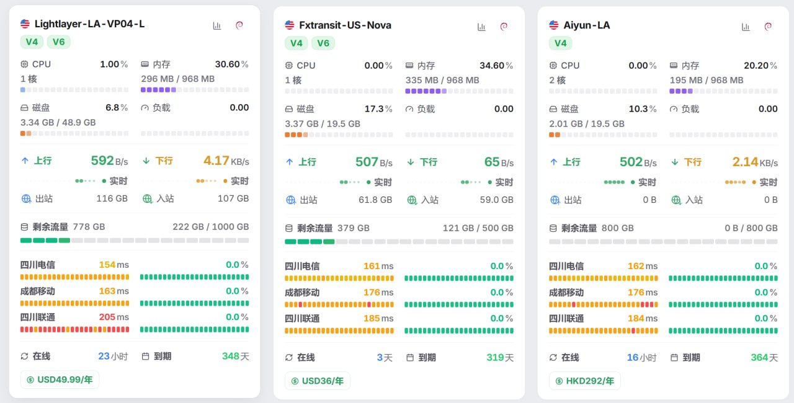Click the Debian logo on Aiyun-LA card
Viewport: 794px width, 403px height.
pyautogui.click(x=768, y=27)
